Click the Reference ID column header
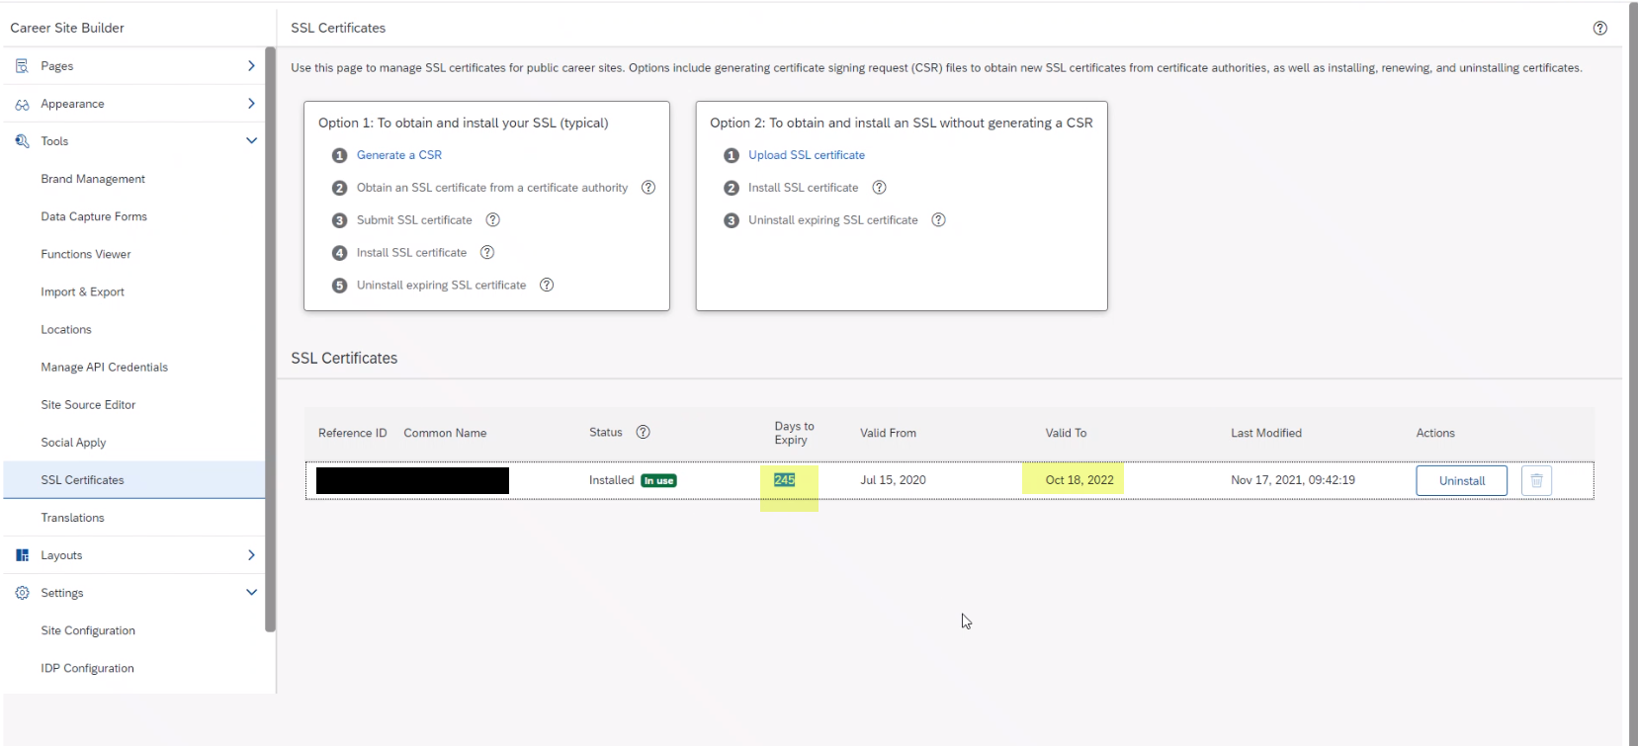1638x746 pixels. (352, 433)
